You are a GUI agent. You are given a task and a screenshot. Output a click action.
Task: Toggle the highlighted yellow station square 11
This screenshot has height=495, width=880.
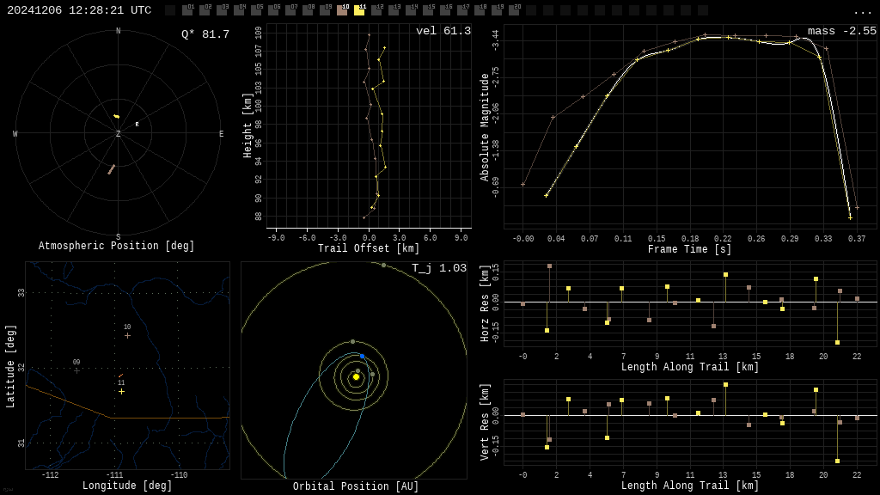tap(359, 10)
